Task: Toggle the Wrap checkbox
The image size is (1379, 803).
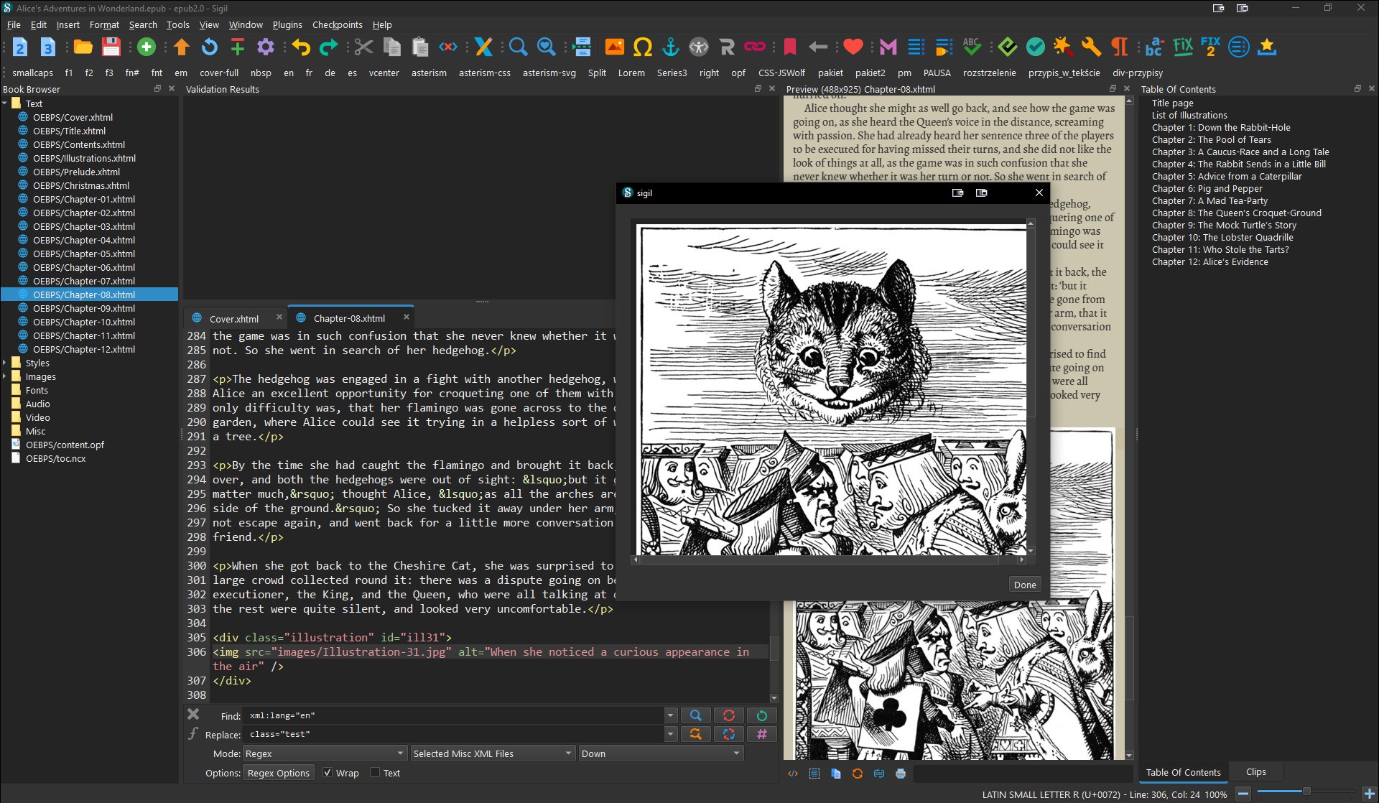Action: 328,773
